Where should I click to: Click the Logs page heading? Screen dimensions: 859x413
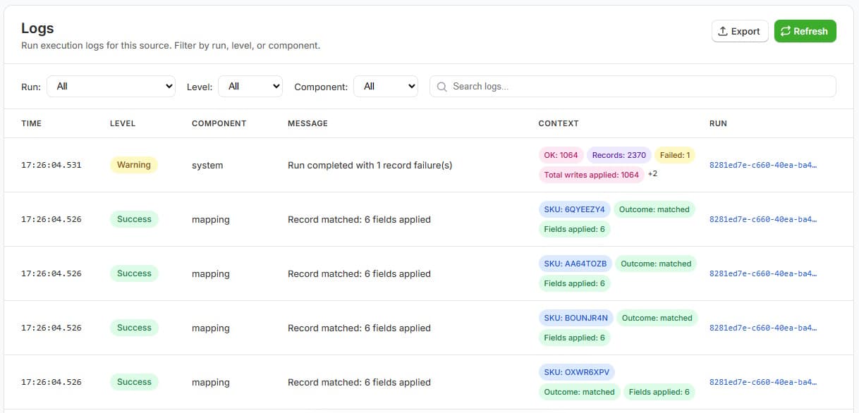pyautogui.click(x=37, y=28)
